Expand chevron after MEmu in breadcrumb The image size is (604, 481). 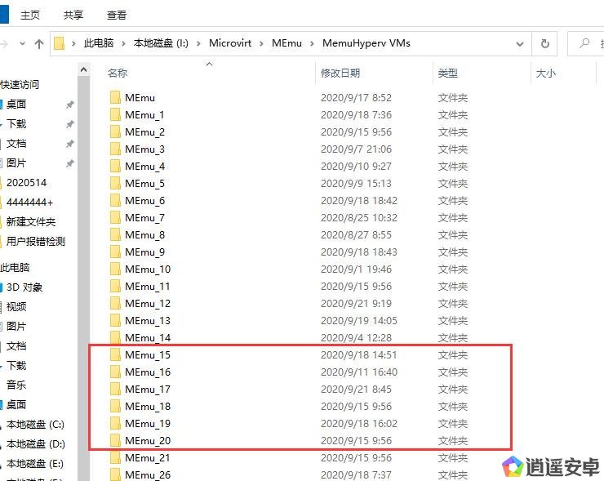(x=313, y=43)
